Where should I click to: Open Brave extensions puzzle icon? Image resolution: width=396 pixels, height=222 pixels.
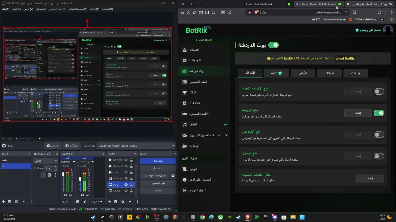pyautogui.click(x=229, y=12)
